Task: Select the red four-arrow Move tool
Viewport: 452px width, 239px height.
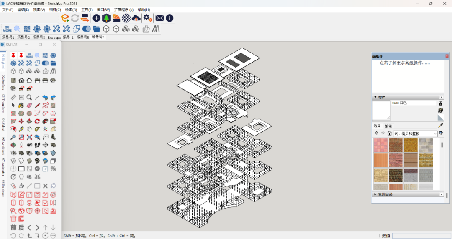Action: pos(21,121)
